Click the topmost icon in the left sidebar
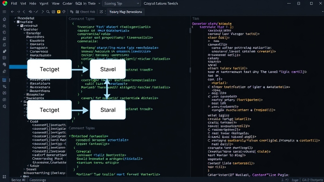Image resolution: width=324 pixels, height=182 pixels. point(4,19)
